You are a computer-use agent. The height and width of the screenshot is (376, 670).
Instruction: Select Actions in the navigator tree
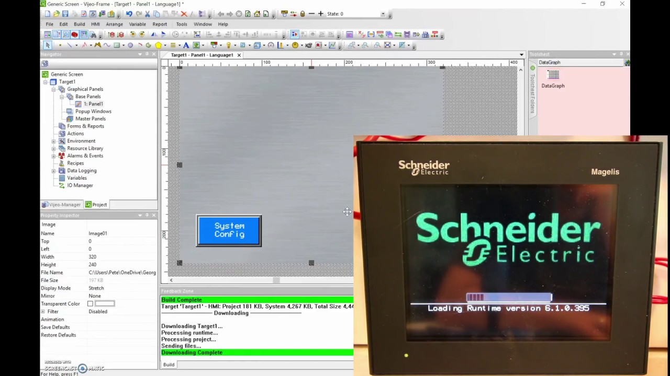click(x=75, y=134)
